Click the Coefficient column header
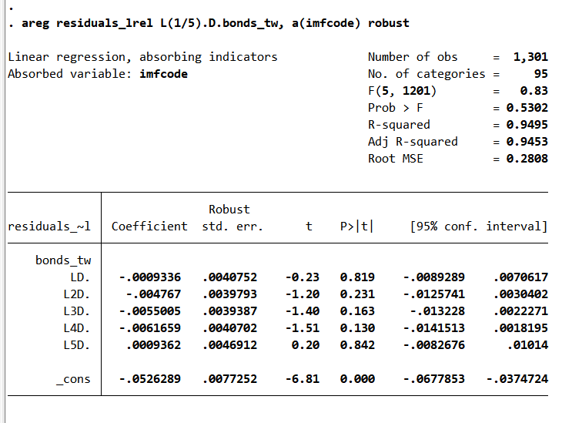The image size is (572, 423). [149, 227]
